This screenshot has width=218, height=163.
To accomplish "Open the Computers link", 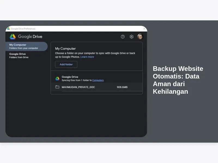I will 98,80.
